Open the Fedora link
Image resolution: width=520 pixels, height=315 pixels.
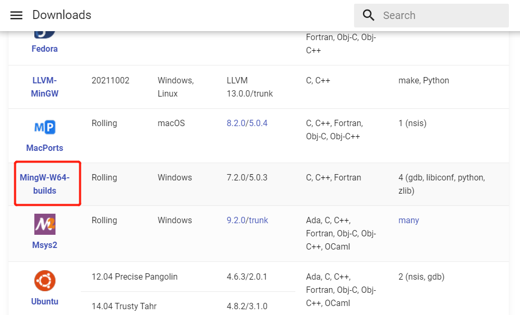coord(44,49)
